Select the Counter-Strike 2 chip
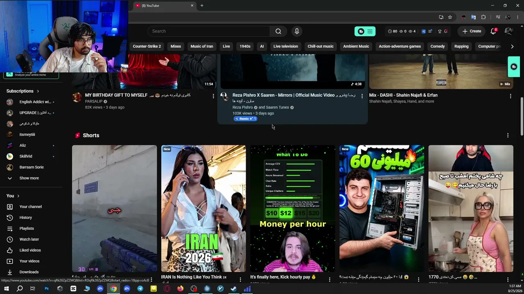 tap(147, 47)
